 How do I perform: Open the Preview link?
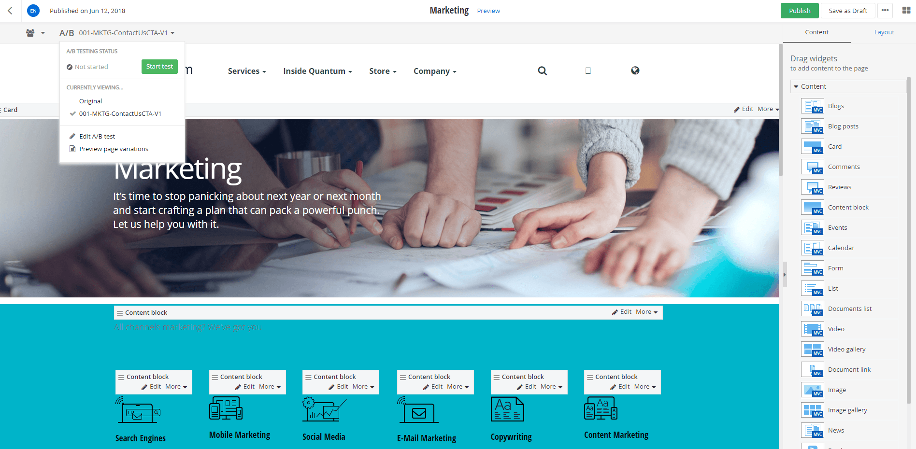(488, 11)
